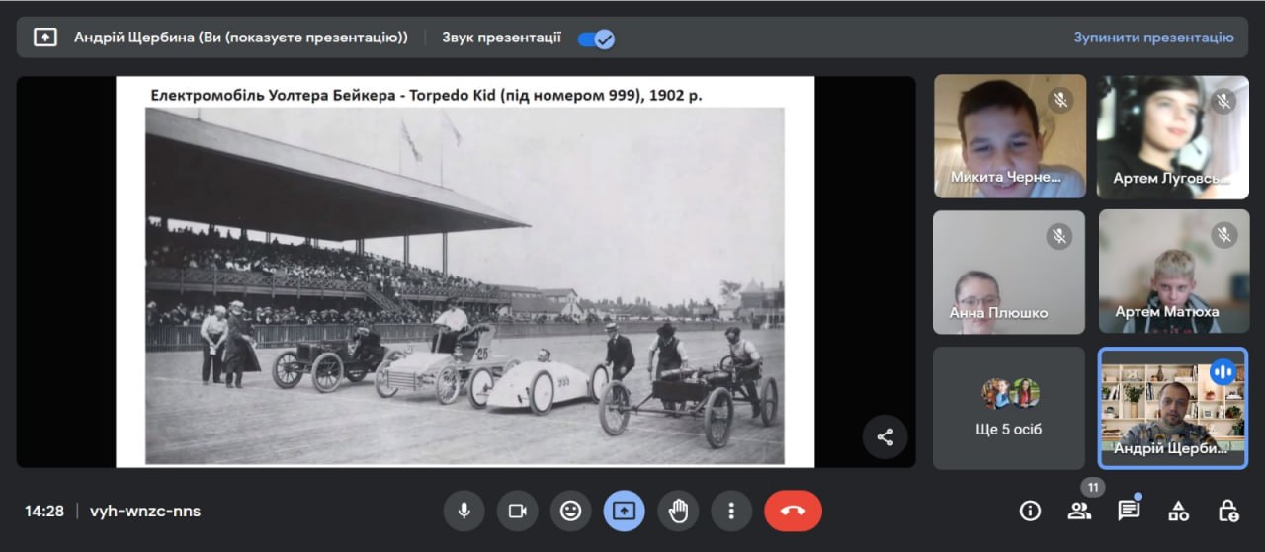Screen dimensions: 1265x552
Task: Select Микита's video tile
Action: point(1009,137)
